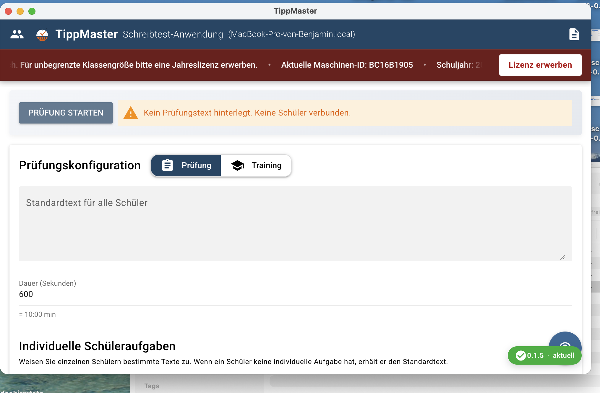Focus the Standardtext für alle Schüler textarea
Viewport: 600px width, 393px height.
[296, 224]
